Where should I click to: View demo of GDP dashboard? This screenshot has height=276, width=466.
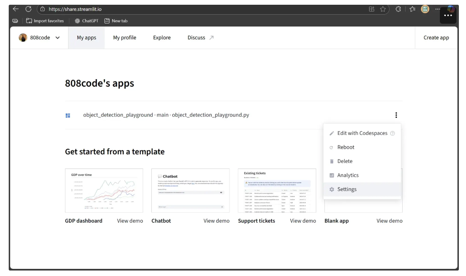[130, 221]
